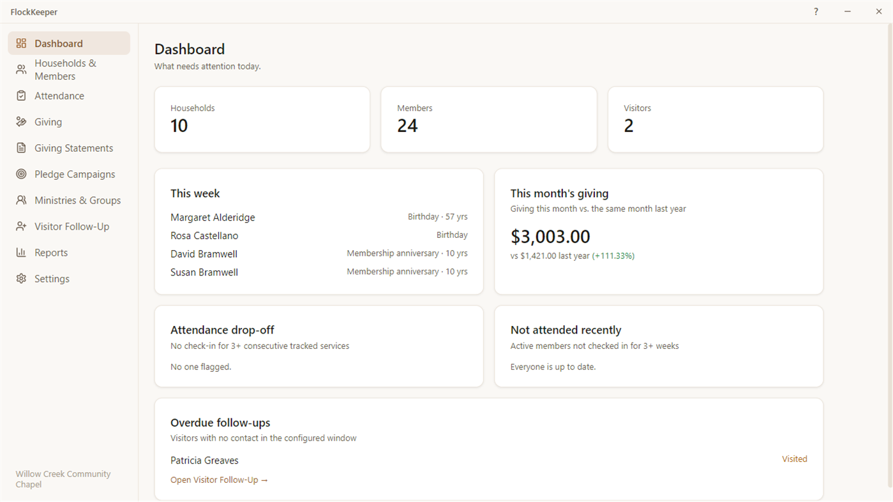
Task: Click the Reports bar chart icon
Action: tap(21, 253)
